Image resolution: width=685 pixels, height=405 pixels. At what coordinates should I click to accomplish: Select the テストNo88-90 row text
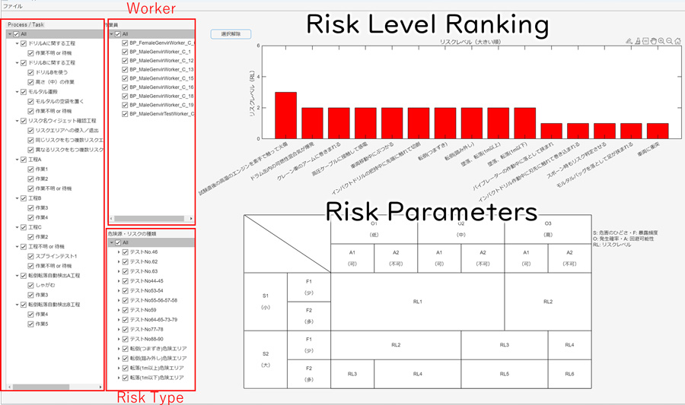[x=146, y=339]
